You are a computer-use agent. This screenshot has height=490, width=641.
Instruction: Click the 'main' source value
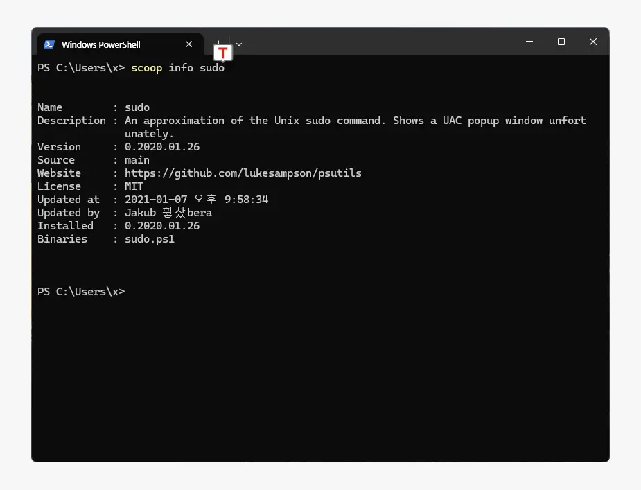[x=137, y=160]
